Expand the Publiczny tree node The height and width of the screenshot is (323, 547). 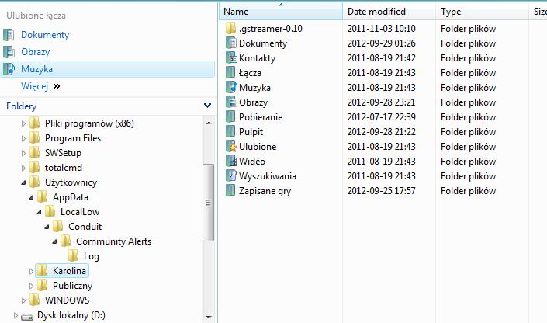(x=31, y=286)
